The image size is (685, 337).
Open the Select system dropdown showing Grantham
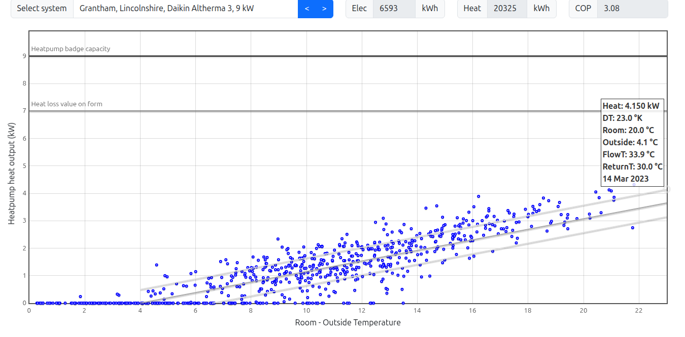tap(185, 9)
